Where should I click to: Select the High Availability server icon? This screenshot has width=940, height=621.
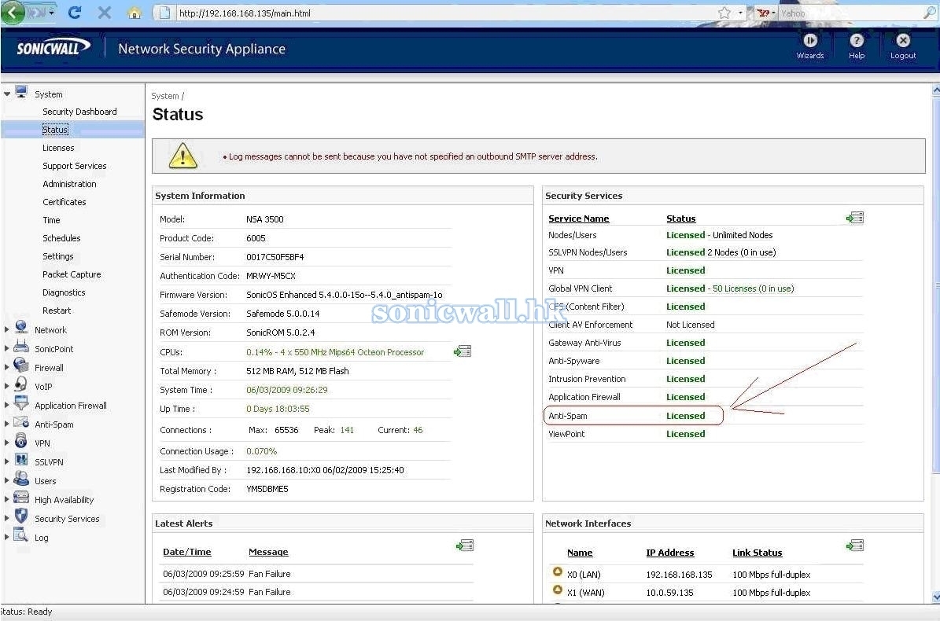21,497
